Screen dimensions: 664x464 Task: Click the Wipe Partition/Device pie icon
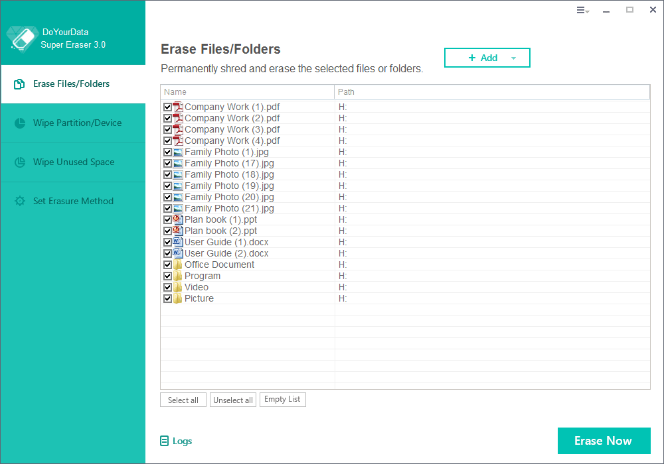tap(20, 123)
